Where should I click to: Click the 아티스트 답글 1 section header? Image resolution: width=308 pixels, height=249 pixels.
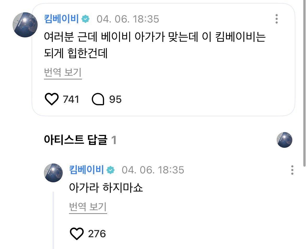tap(80, 140)
